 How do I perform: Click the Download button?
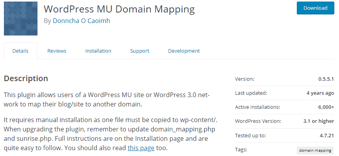315,8
